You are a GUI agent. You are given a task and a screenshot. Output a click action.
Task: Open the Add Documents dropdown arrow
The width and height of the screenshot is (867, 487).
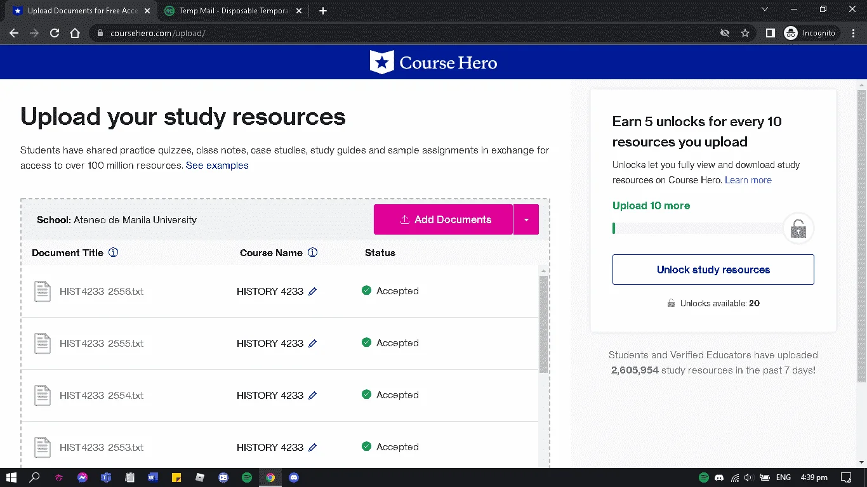tap(526, 219)
